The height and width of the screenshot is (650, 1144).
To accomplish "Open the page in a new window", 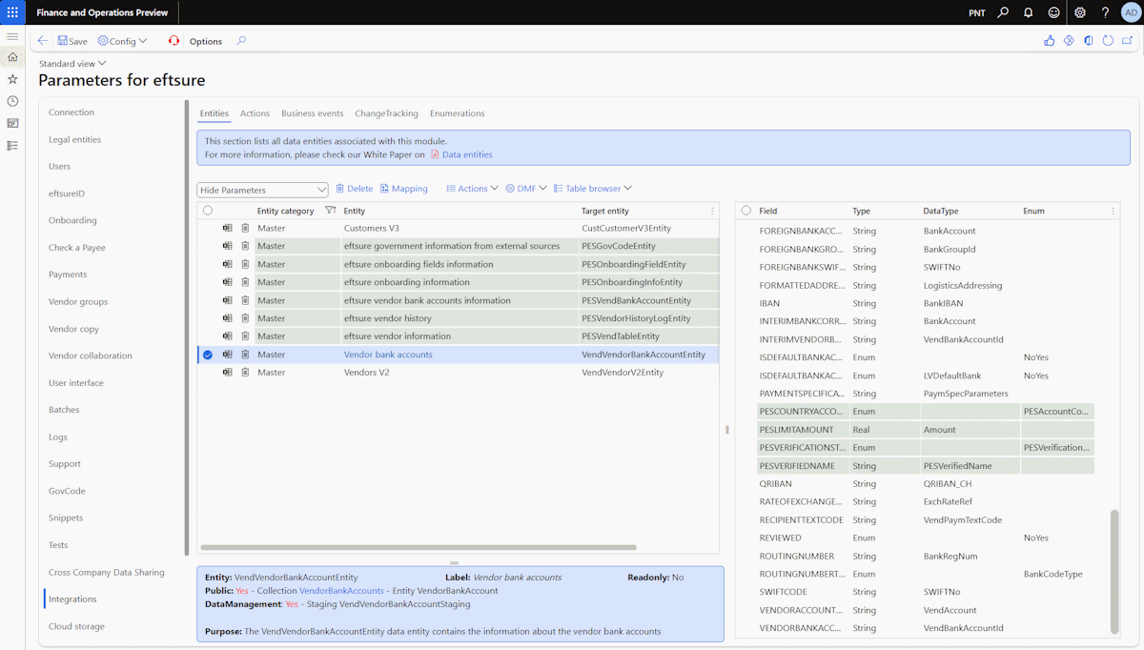I will click(x=1127, y=41).
